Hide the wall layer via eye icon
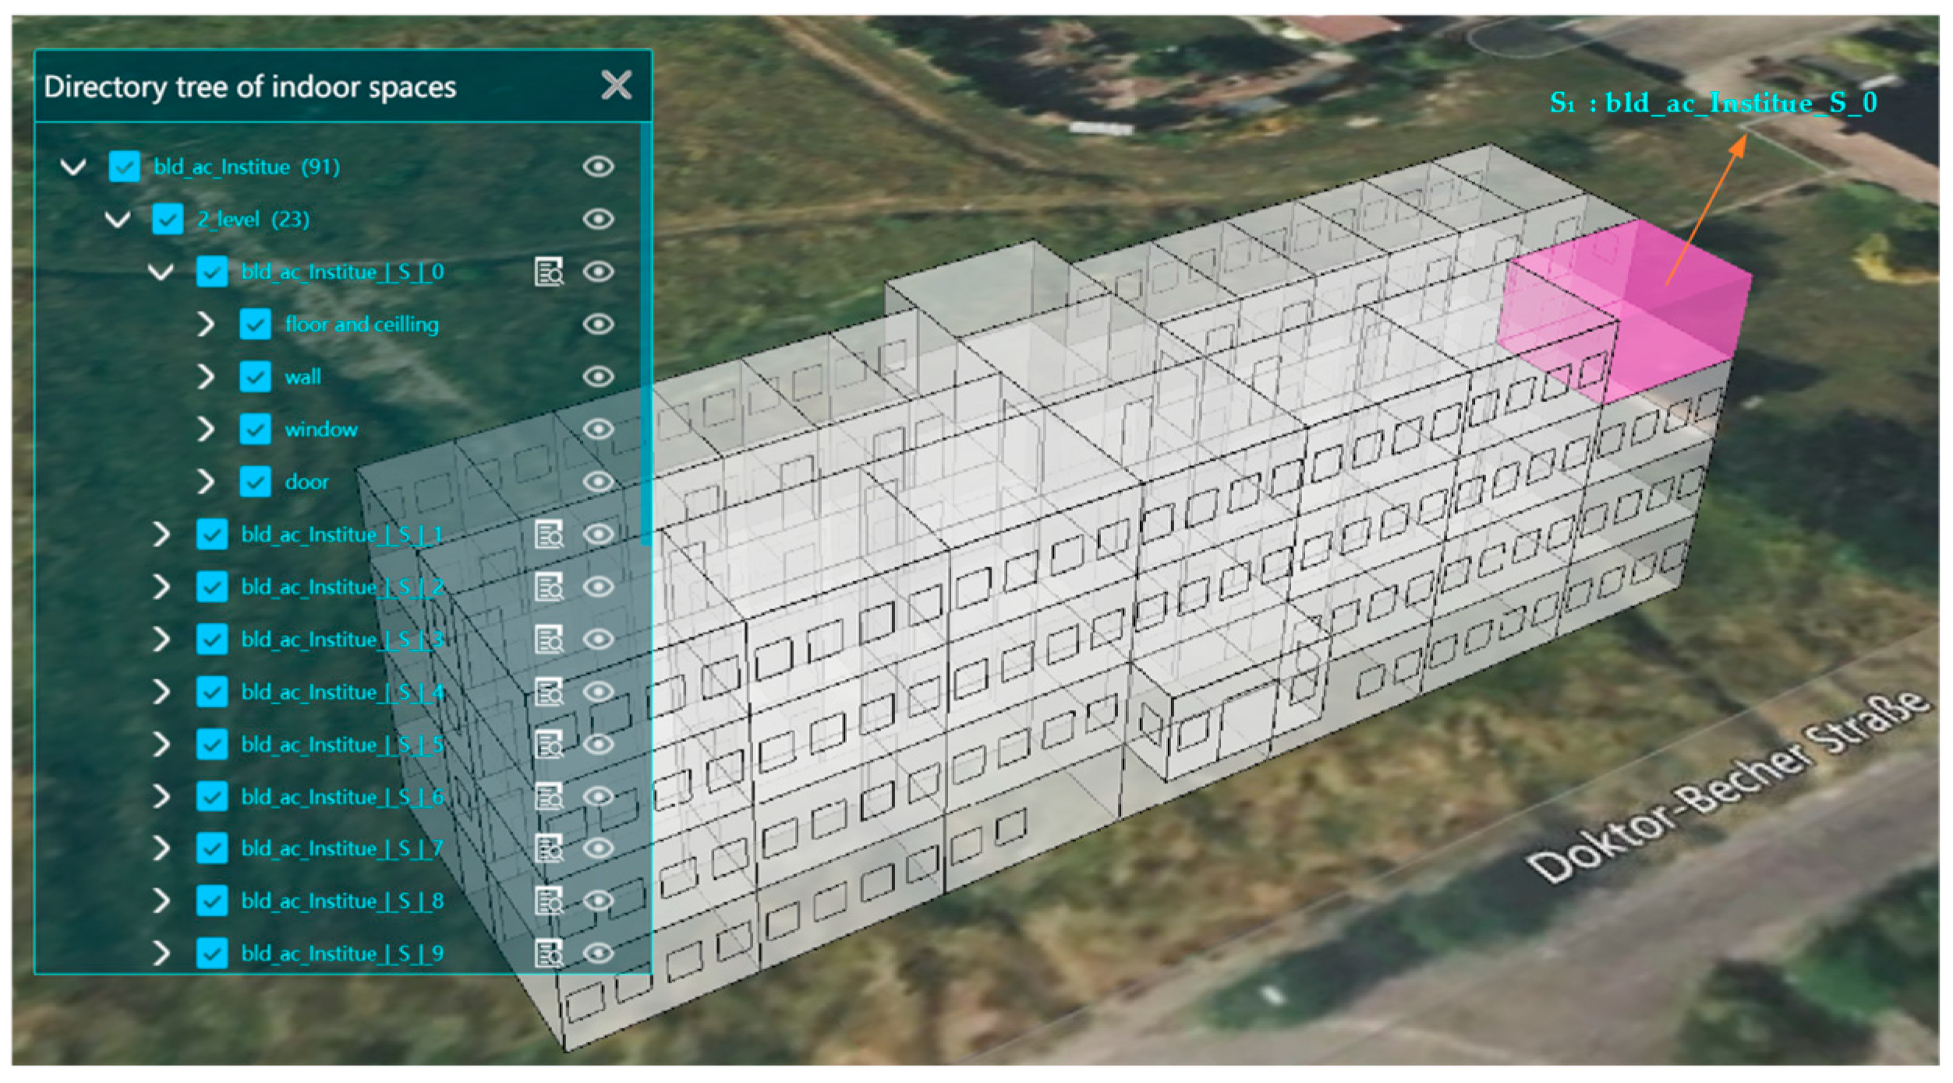 (598, 377)
